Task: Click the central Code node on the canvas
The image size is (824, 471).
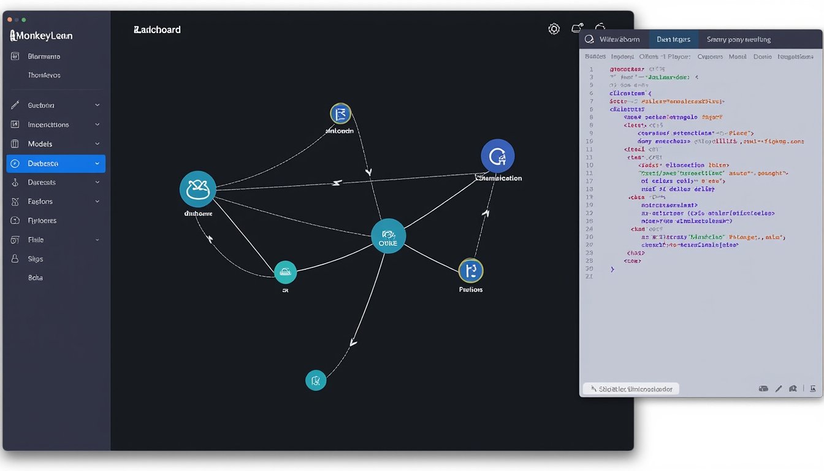Action: coord(388,235)
